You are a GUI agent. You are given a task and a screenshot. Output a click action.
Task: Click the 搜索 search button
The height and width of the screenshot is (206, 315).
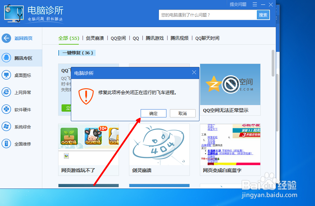pyautogui.click(x=263, y=15)
